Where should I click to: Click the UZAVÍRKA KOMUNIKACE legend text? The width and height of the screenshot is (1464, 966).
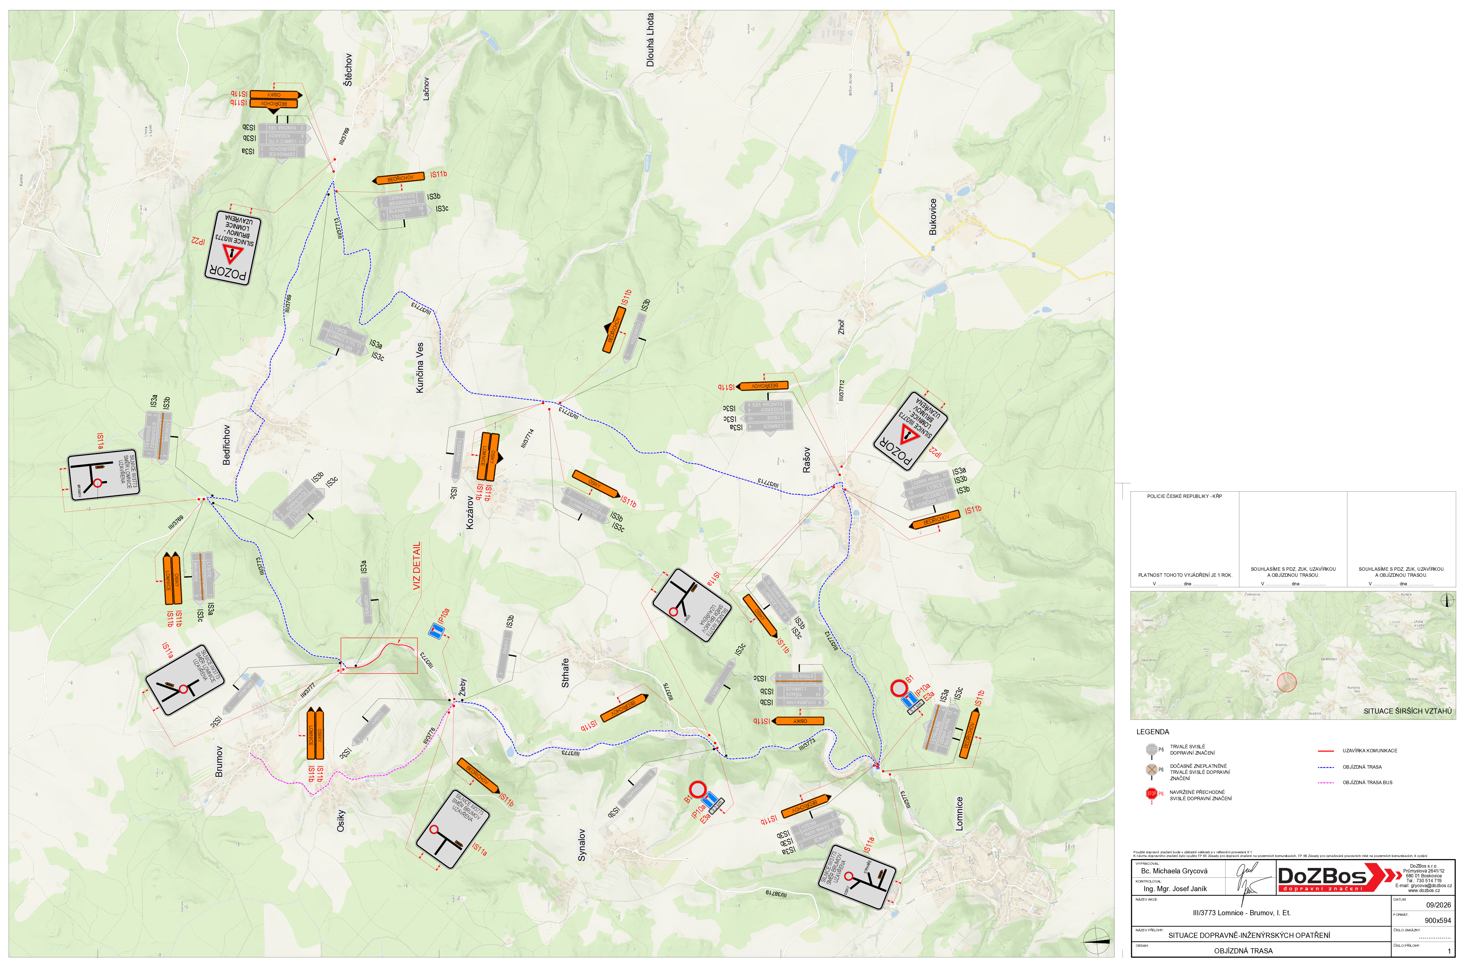point(1370,751)
